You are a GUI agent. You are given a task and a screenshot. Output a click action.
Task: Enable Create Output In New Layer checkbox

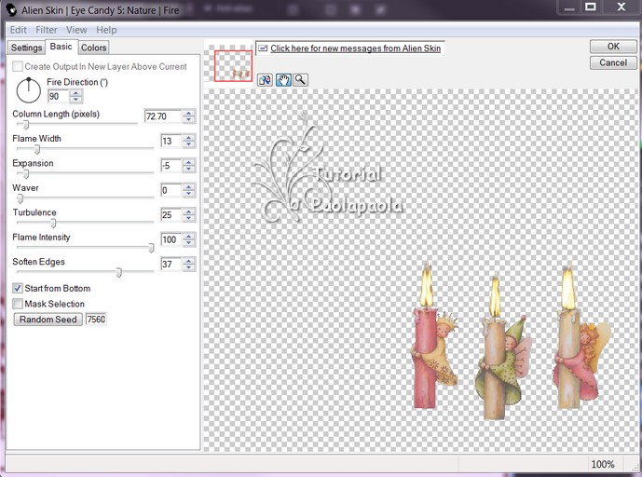point(18,66)
